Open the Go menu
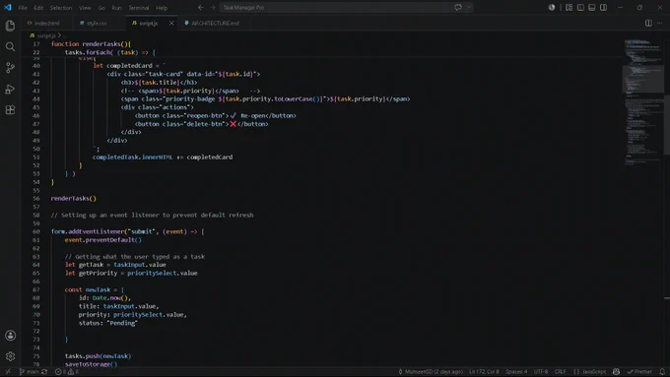 101,8
